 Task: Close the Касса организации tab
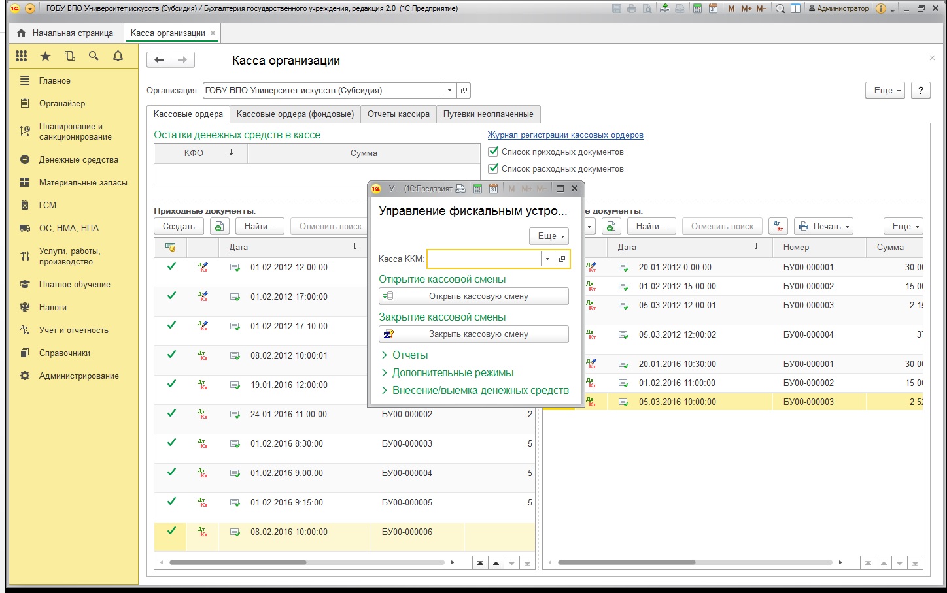coord(213,33)
